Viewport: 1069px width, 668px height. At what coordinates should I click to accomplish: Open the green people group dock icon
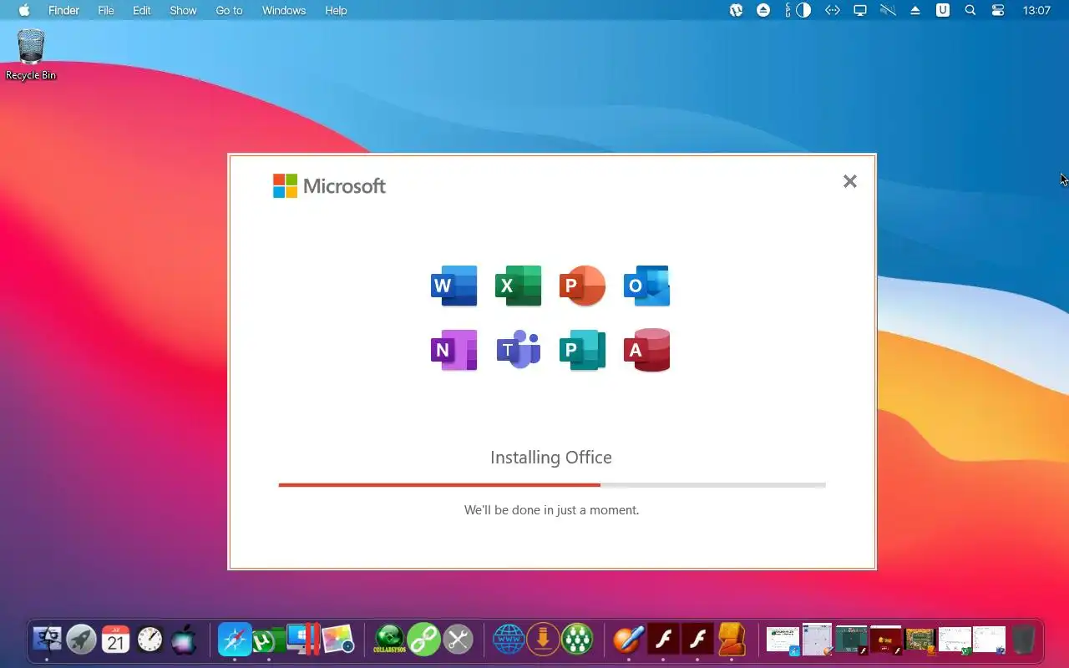(577, 640)
